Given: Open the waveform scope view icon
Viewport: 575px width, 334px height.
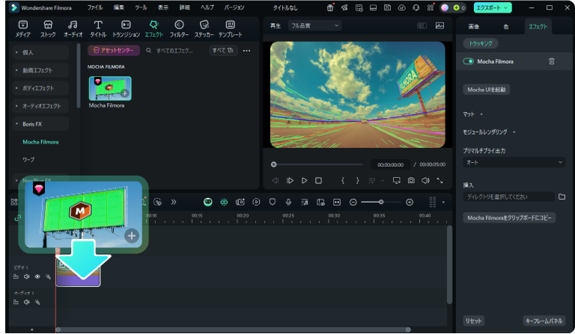Looking at the screenshot, I should point(439,25).
